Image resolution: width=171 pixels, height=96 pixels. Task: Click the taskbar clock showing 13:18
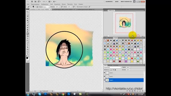(141, 94)
